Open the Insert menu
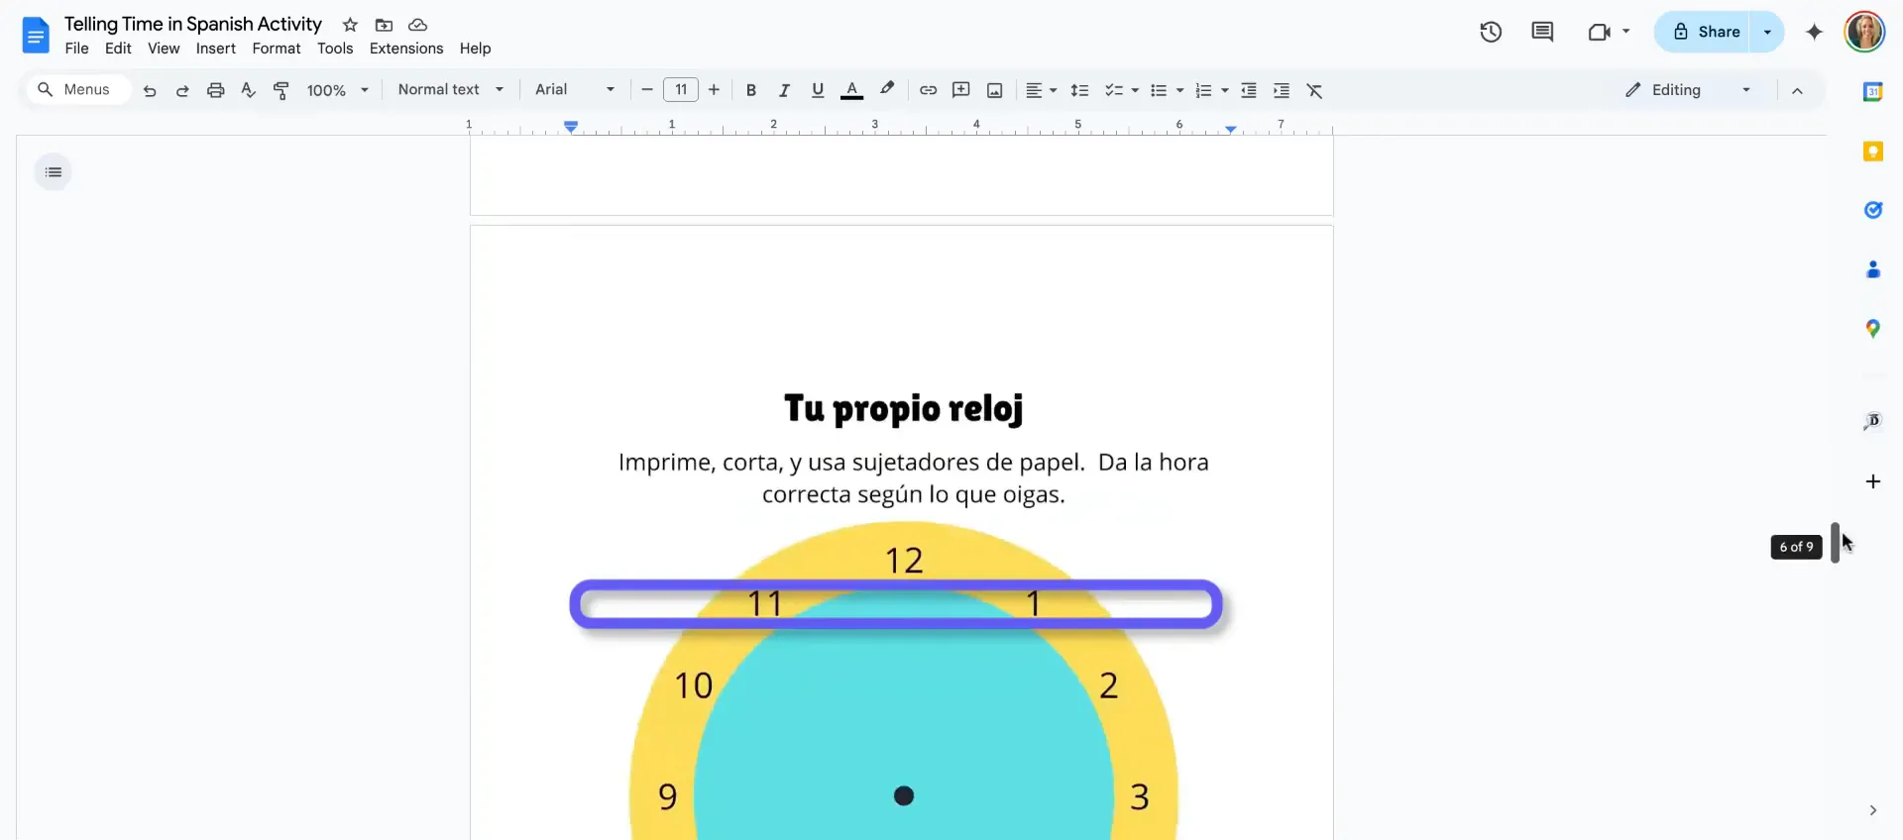This screenshot has width=1903, height=840. coord(215,49)
